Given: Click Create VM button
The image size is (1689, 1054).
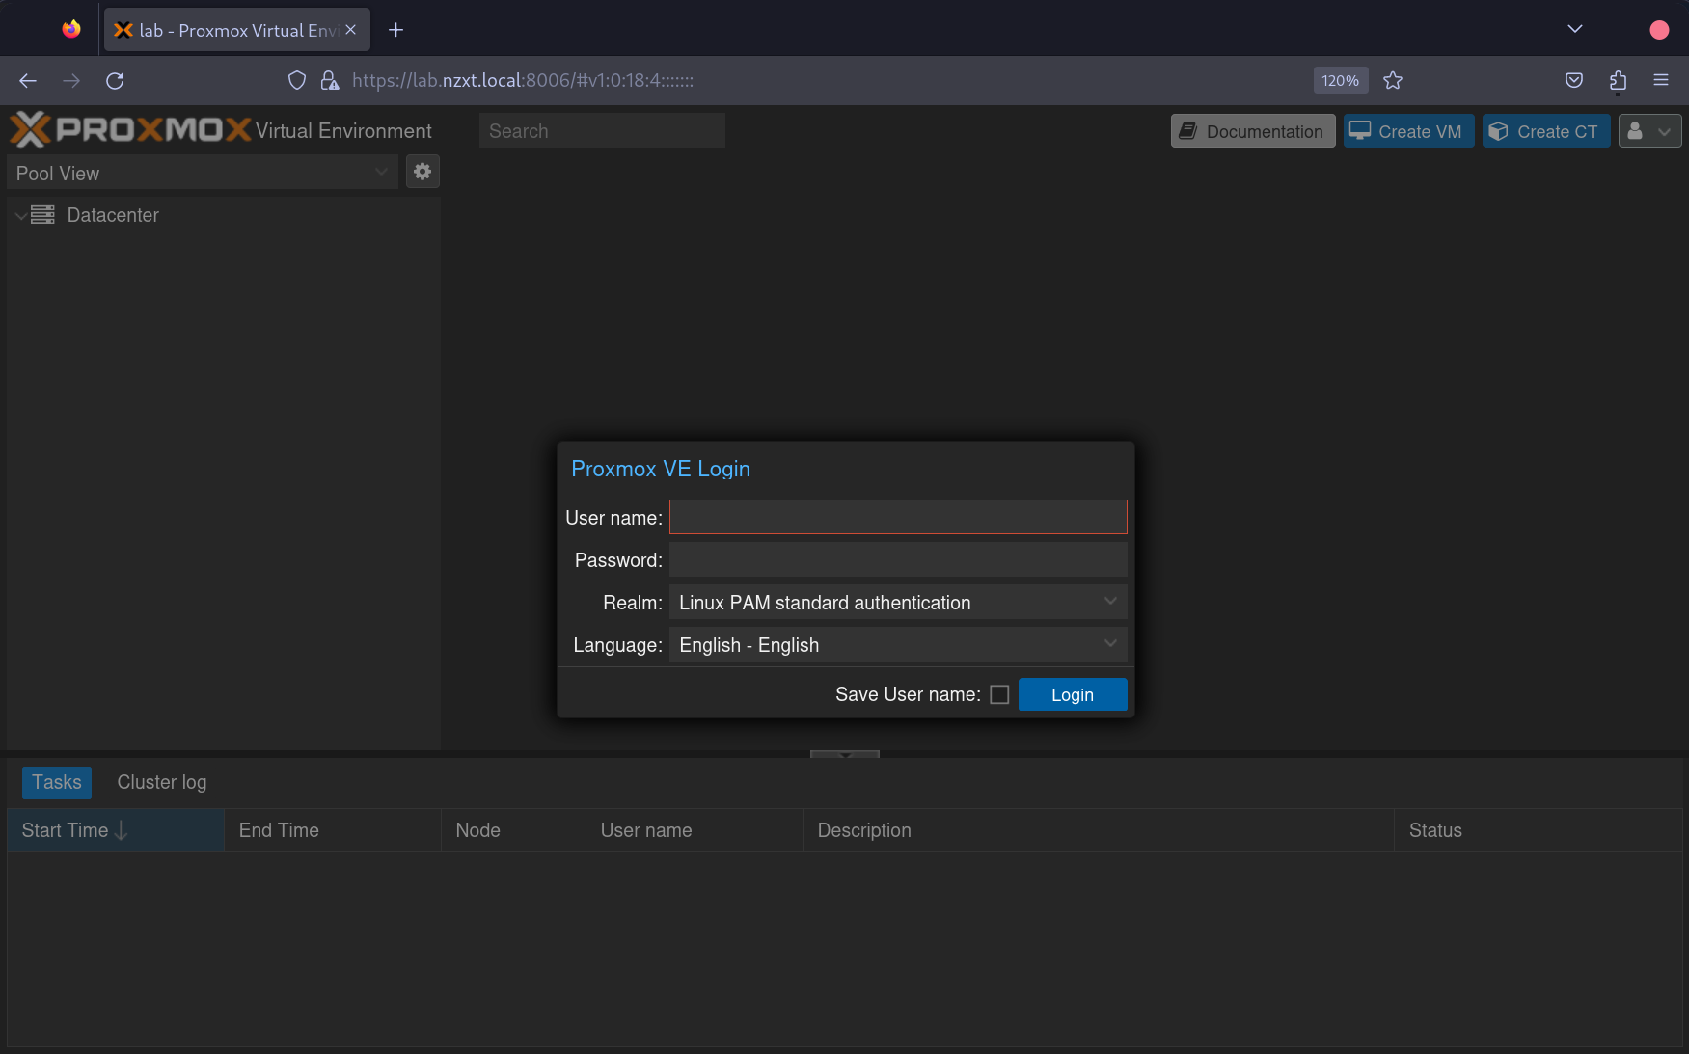Looking at the screenshot, I should (1408, 131).
